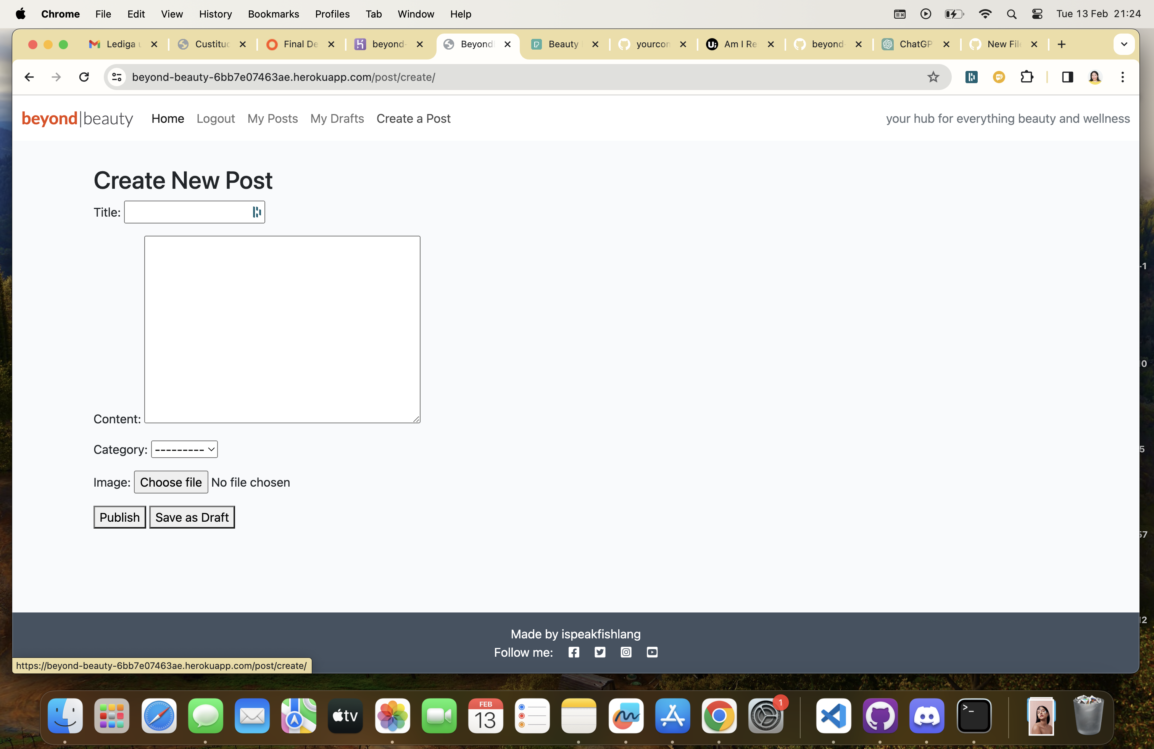Click the Logout navigation toggle
Image resolution: width=1154 pixels, height=749 pixels.
(215, 118)
